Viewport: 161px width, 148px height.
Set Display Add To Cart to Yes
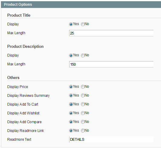tap(71, 104)
